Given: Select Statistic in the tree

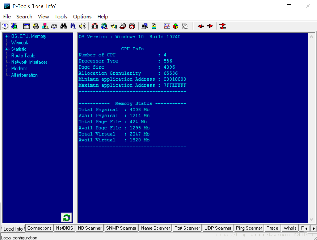Looking at the screenshot, I should pos(19,49).
